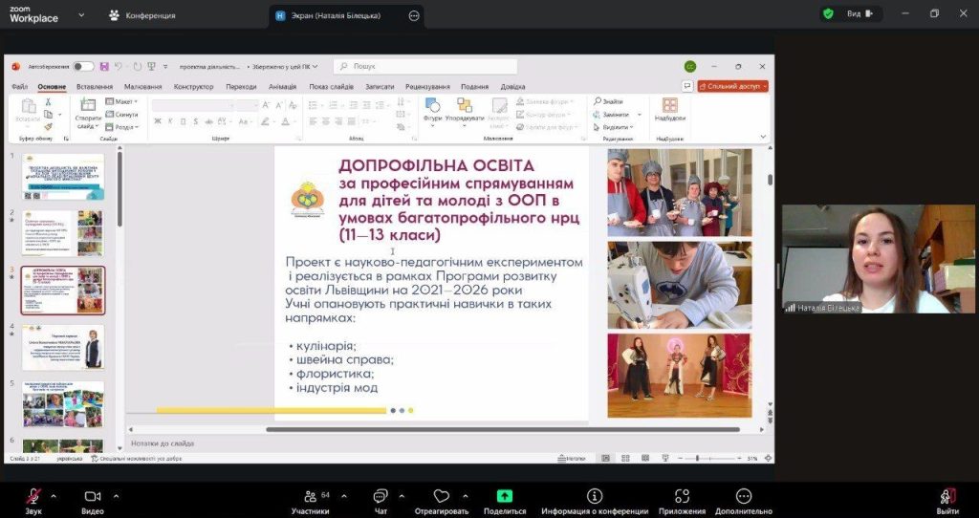Expand audio options arrow beside Звук
979x518 pixels.
coord(54,496)
